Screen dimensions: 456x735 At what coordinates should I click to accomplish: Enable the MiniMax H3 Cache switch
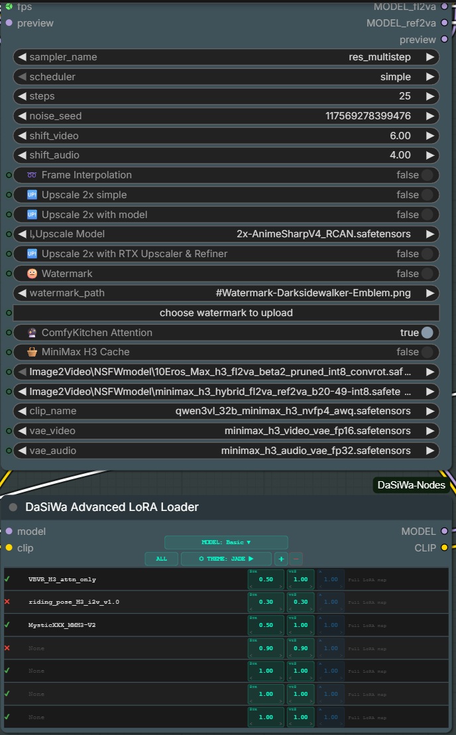pyautogui.click(x=427, y=351)
